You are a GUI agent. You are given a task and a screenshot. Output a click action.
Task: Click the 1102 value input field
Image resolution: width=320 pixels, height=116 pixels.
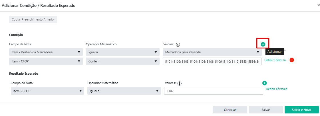pos(213,91)
